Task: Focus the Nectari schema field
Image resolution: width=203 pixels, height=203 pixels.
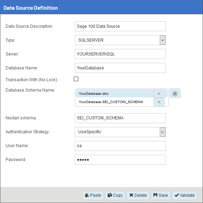Action: 120,118
